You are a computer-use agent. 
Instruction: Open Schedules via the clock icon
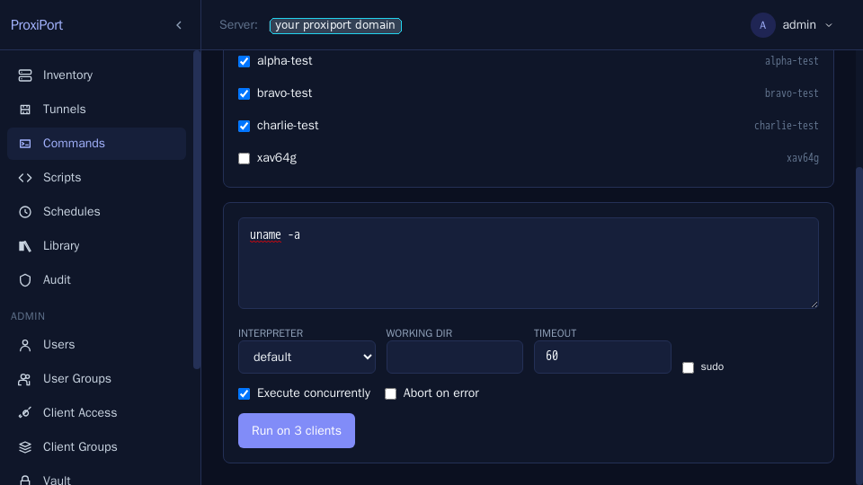tap(25, 212)
